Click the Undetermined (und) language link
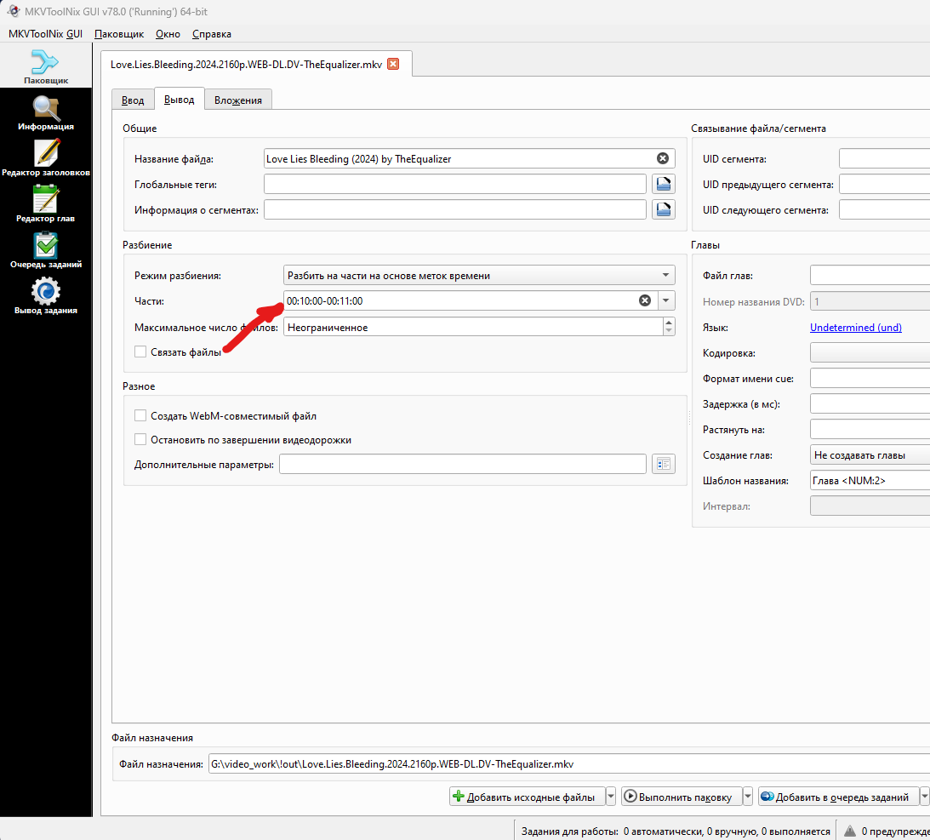This screenshot has height=840, width=930. [855, 328]
